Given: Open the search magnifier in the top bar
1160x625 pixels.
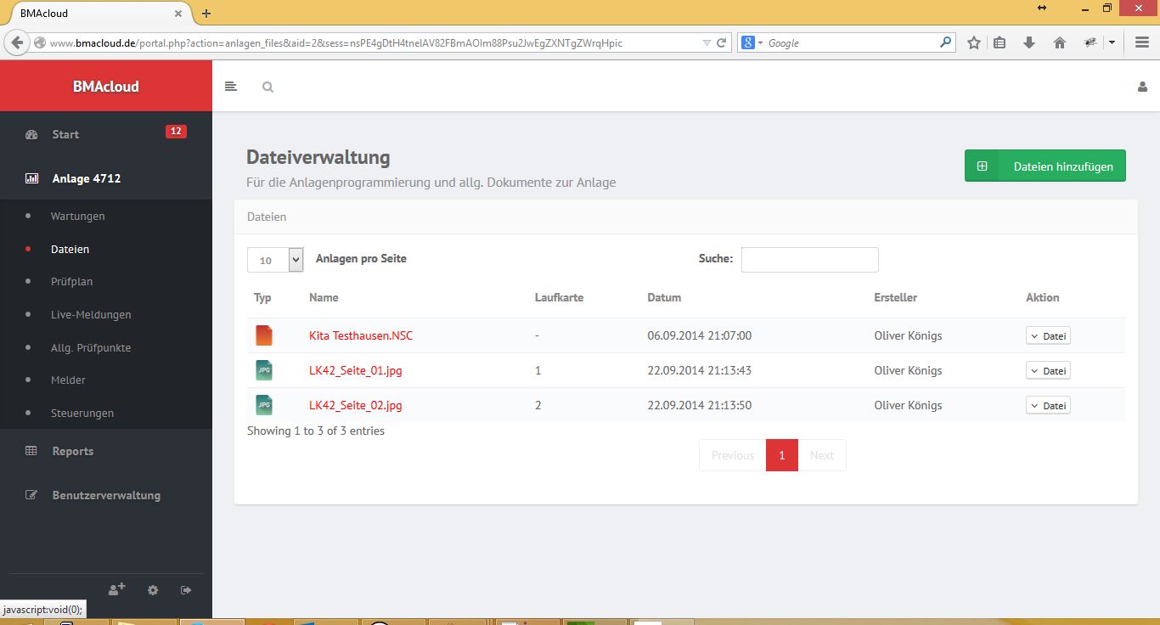Looking at the screenshot, I should coord(267,87).
